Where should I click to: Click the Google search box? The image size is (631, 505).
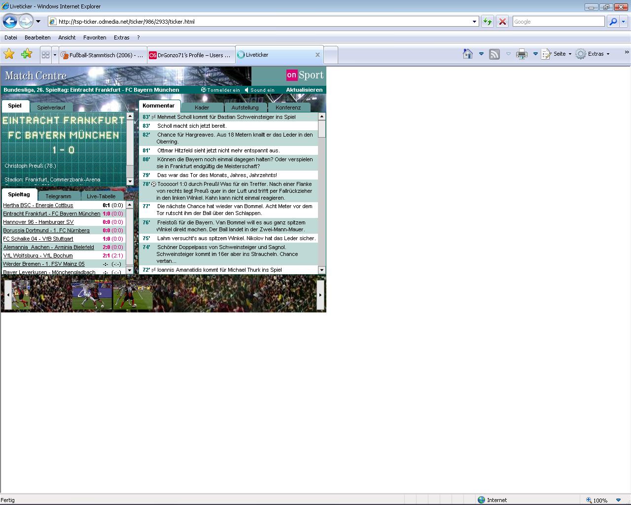tap(558, 22)
